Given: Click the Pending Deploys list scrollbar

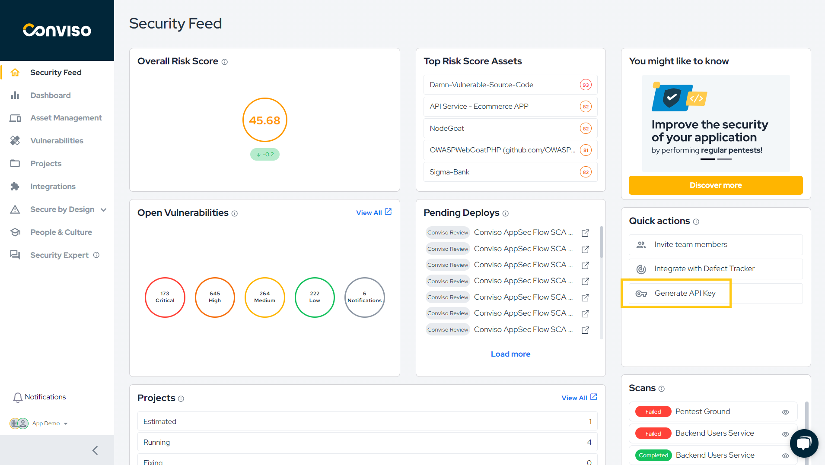Looking at the screenshot, I should click(601, 242).
